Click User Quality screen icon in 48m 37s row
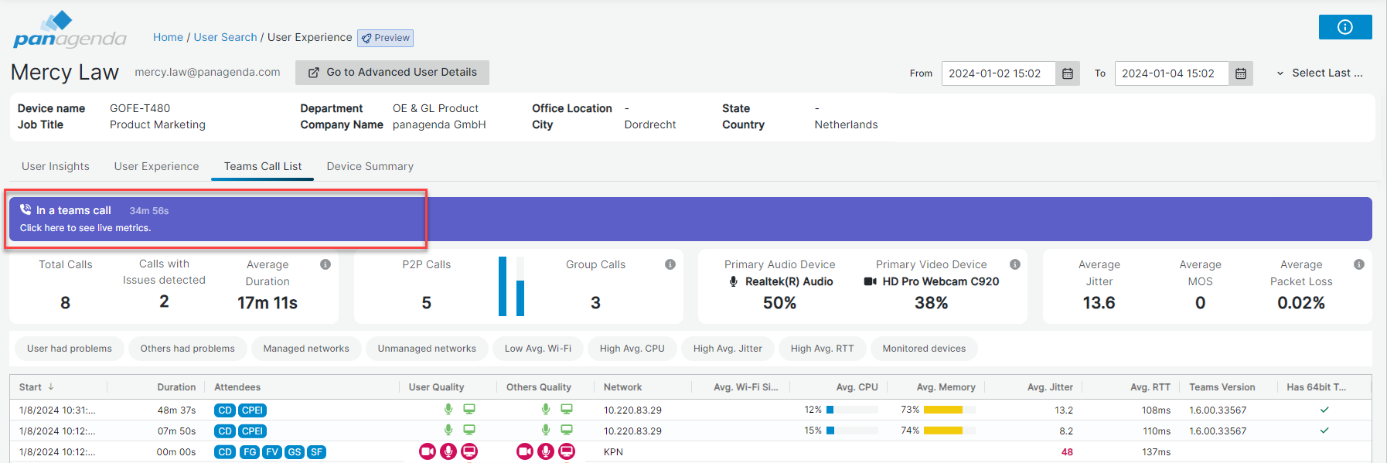The width and height of the screenshot is (1387, 463). click(469, 409)
